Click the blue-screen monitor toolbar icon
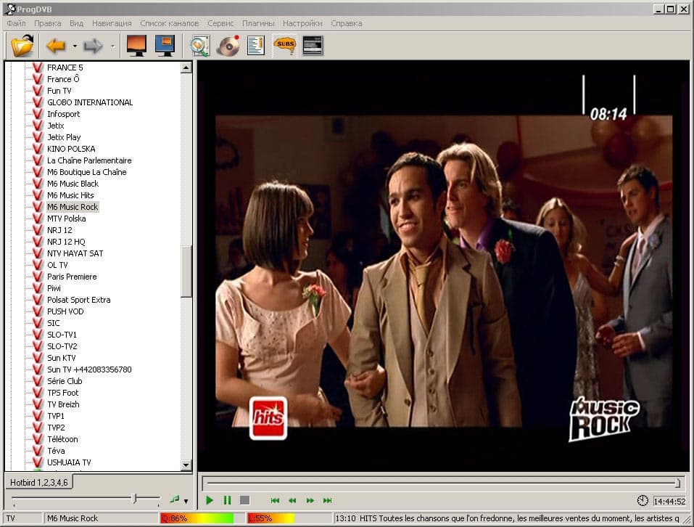Viewport: 694px width, 527px height. point(165,46)
